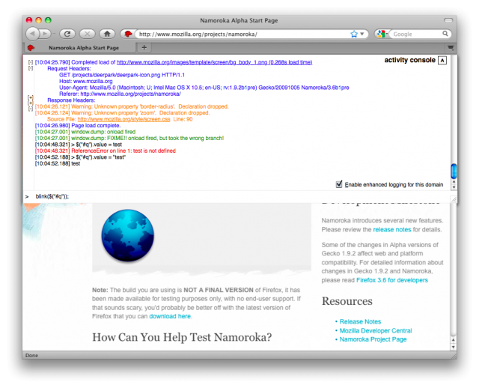The height and width of the screenshot is (388, 479).
Task: Go to the Home page
Action: (x=107, y=34)
